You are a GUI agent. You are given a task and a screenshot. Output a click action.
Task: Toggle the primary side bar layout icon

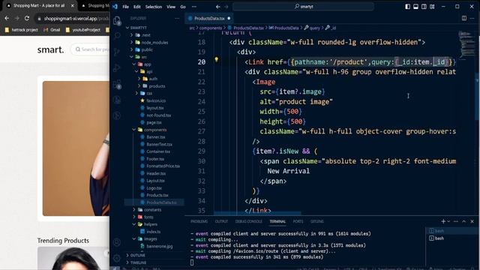tap(408, 7)
